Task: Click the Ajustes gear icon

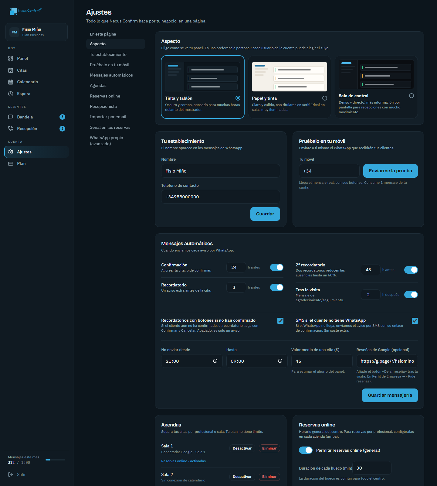Action: 11,152
